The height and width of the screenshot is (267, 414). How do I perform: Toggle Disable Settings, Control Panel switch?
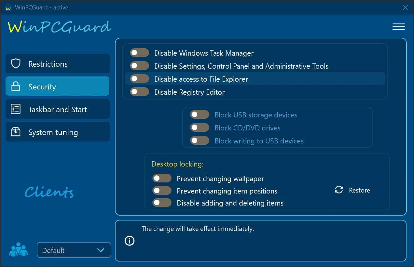(x=139, y=66)
